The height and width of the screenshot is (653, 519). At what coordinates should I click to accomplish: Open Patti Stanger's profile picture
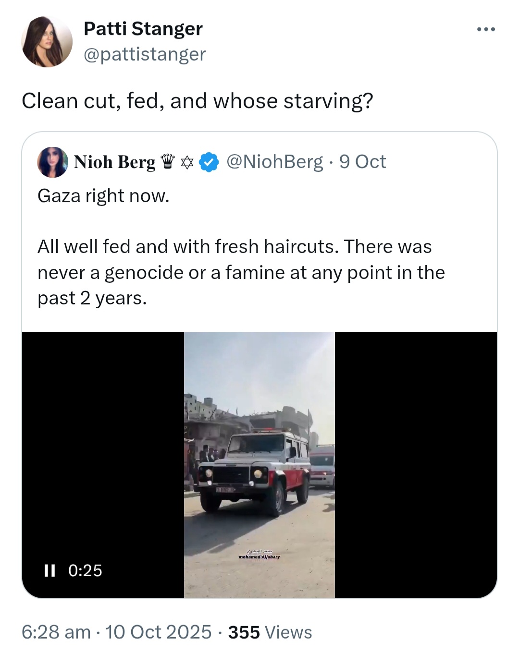47,42
